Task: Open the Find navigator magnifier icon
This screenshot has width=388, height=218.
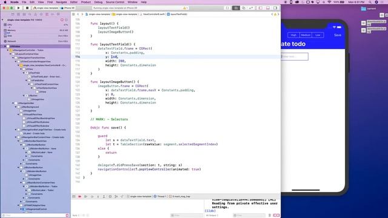Action: click(30, 15)
